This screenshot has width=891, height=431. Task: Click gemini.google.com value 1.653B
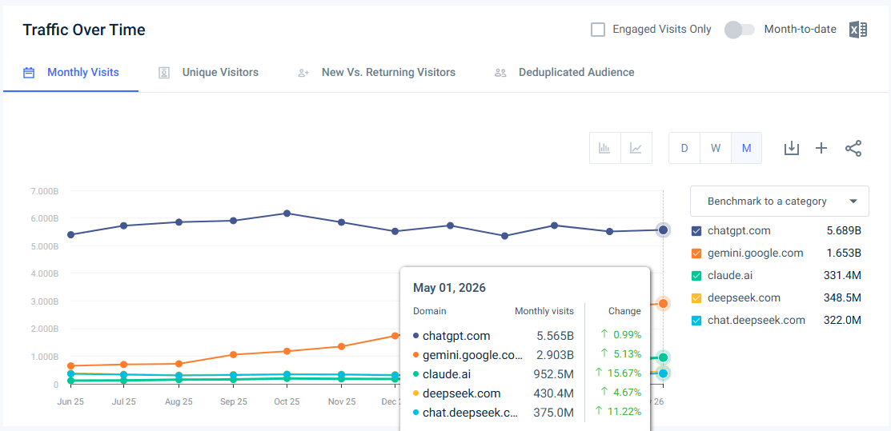tap(844, 253)
